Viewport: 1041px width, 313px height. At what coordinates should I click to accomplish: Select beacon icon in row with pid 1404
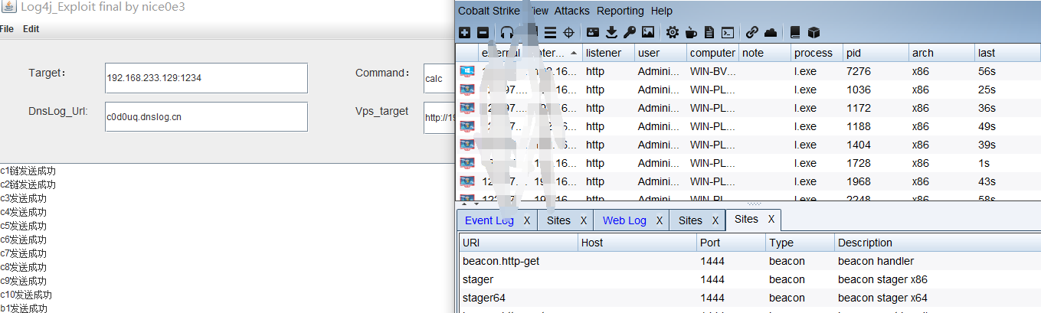click(x=467, y=145)
